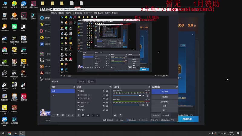242x136 pixels.
Task: Open QQ音乐 desktop shortcut
Action: click(x=14, y=4)
